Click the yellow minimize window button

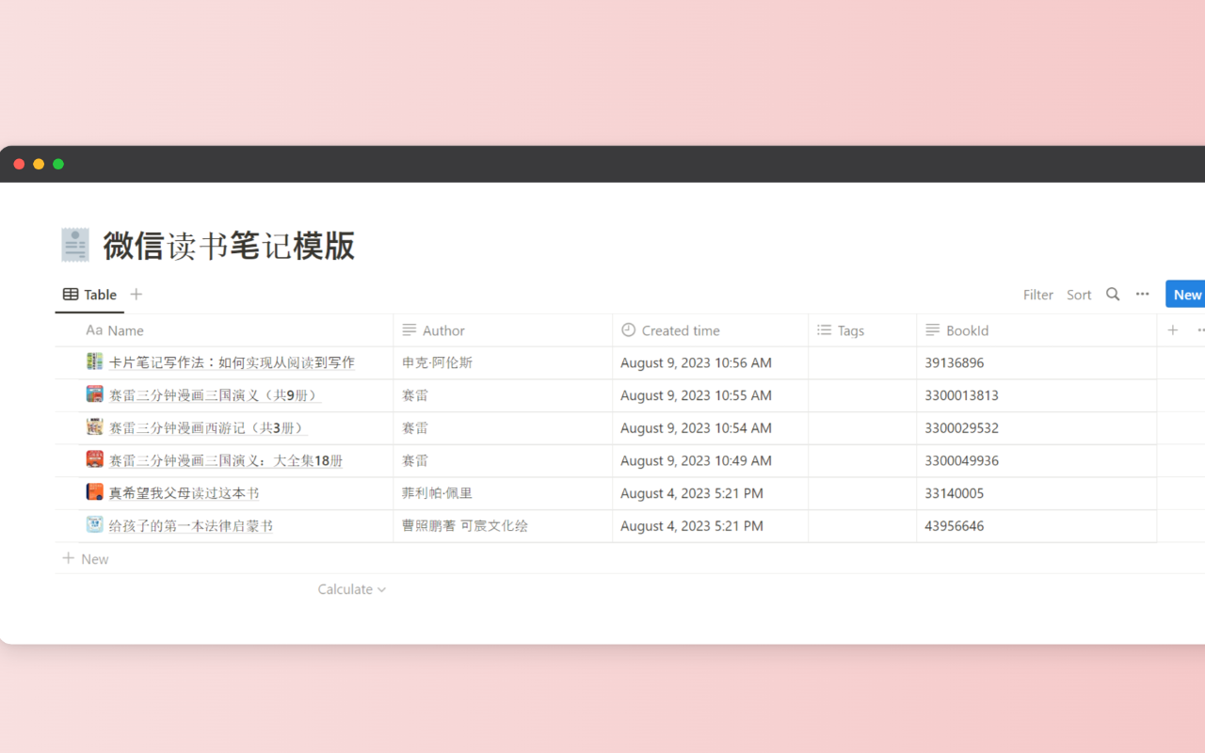(39, 164)
